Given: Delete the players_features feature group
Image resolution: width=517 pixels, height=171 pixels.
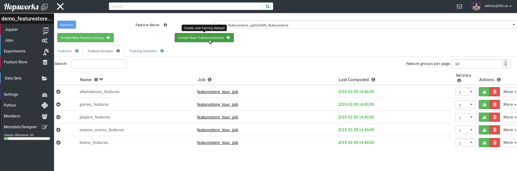Looking at the screenshot, I should click(x=495, y=117).
